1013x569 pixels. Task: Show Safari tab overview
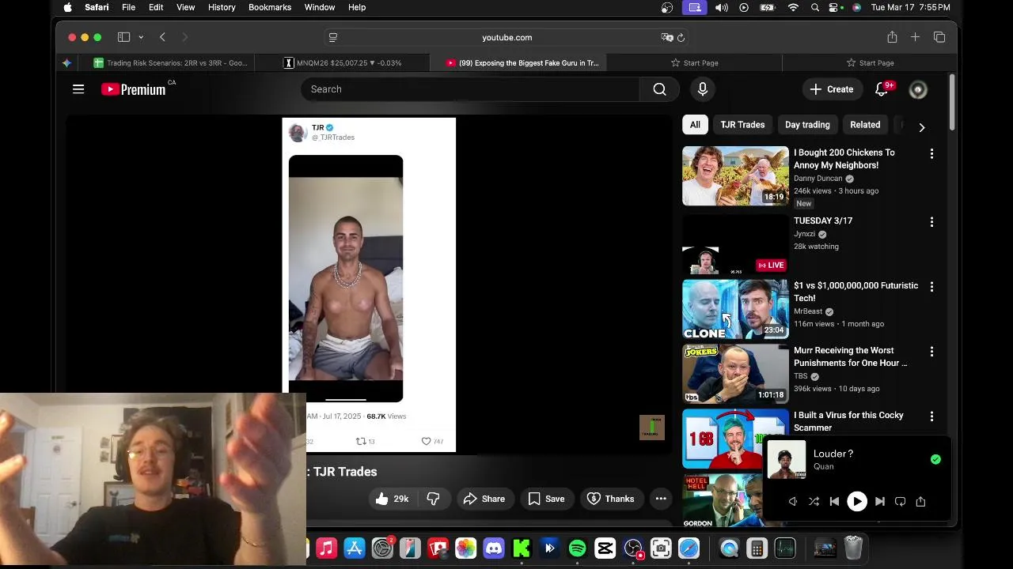(x=939, y=37)
